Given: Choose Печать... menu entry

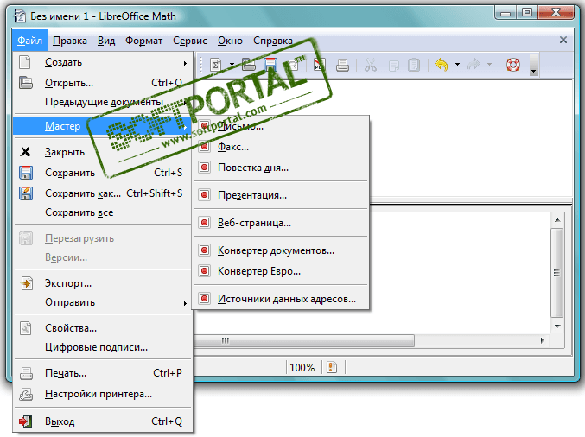Looking at the screenshot, I should click(x=103, y=373).
